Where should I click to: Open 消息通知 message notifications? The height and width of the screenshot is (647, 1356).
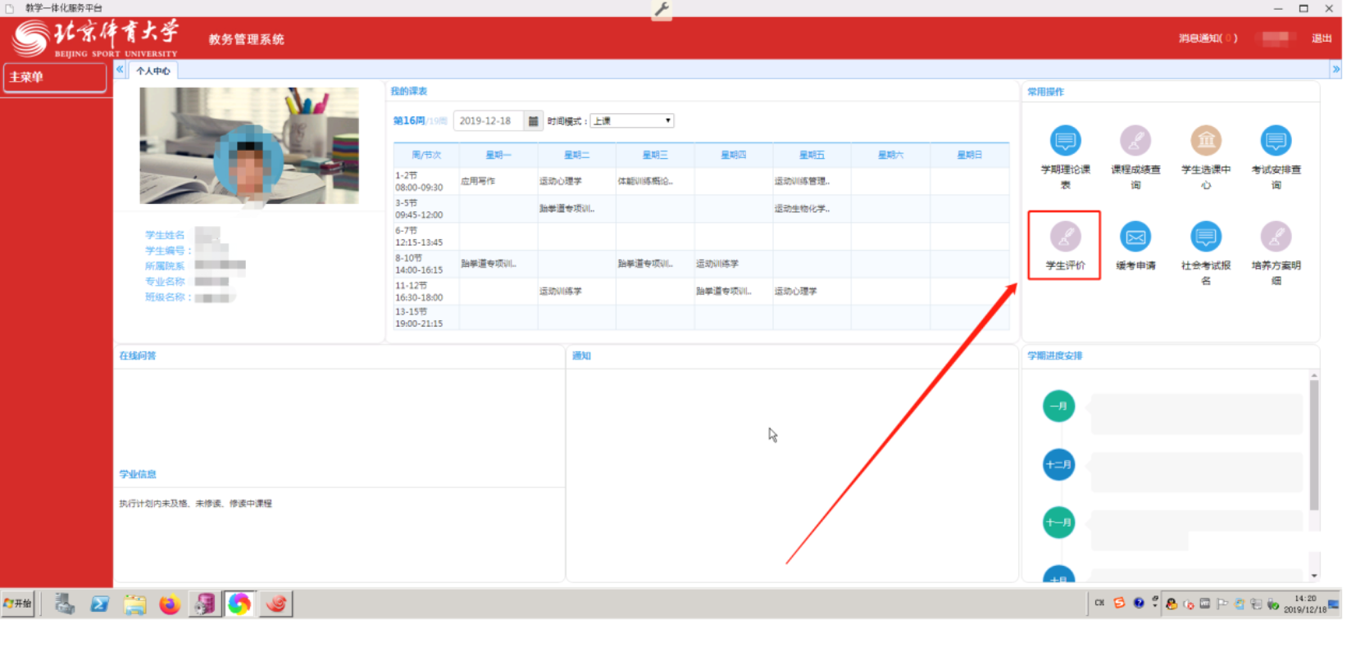(x=1207, y=38)
